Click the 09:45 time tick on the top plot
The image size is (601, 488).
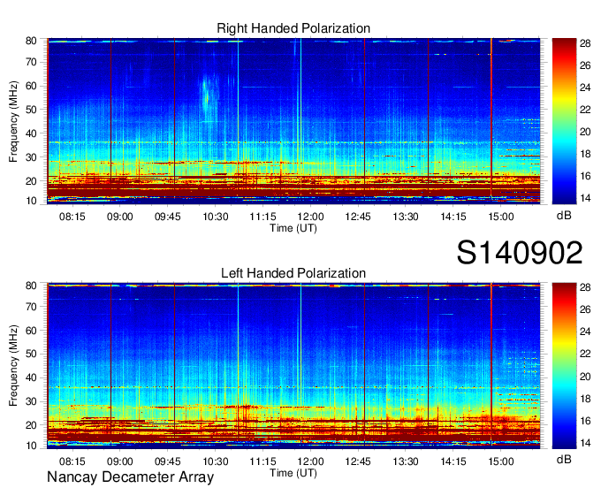[168, 217]
